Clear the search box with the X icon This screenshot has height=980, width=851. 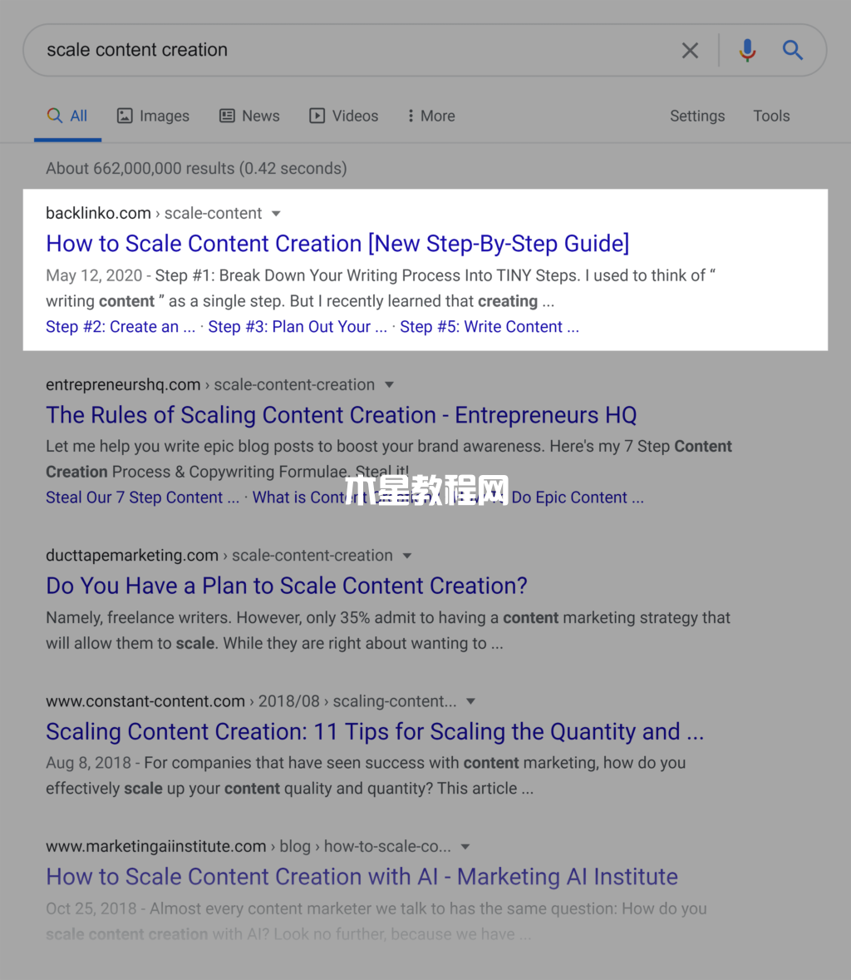[690, 50]
